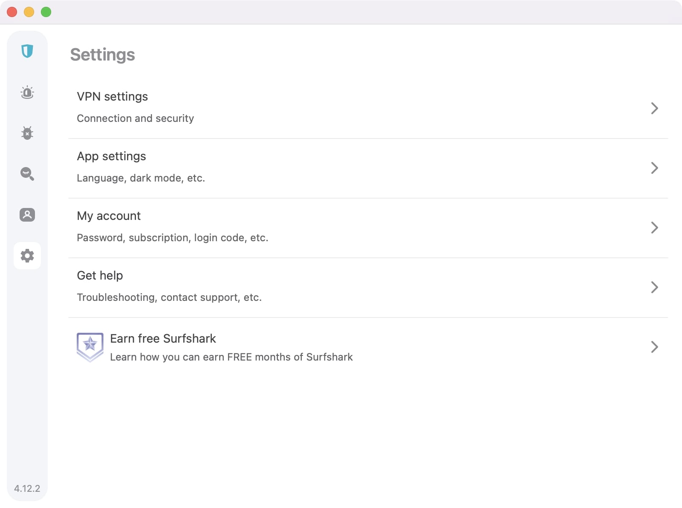Click the yellow minimize traffic light button

tap(28, 12)
